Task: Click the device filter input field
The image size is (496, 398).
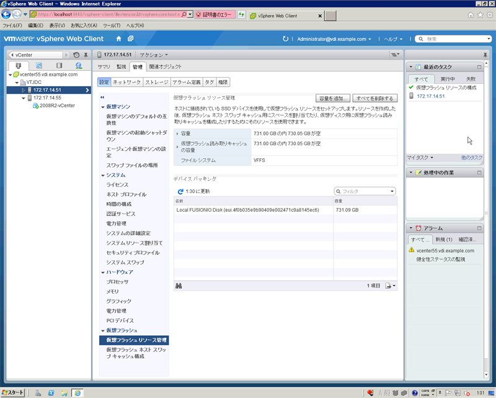Action: coord(365,191)
